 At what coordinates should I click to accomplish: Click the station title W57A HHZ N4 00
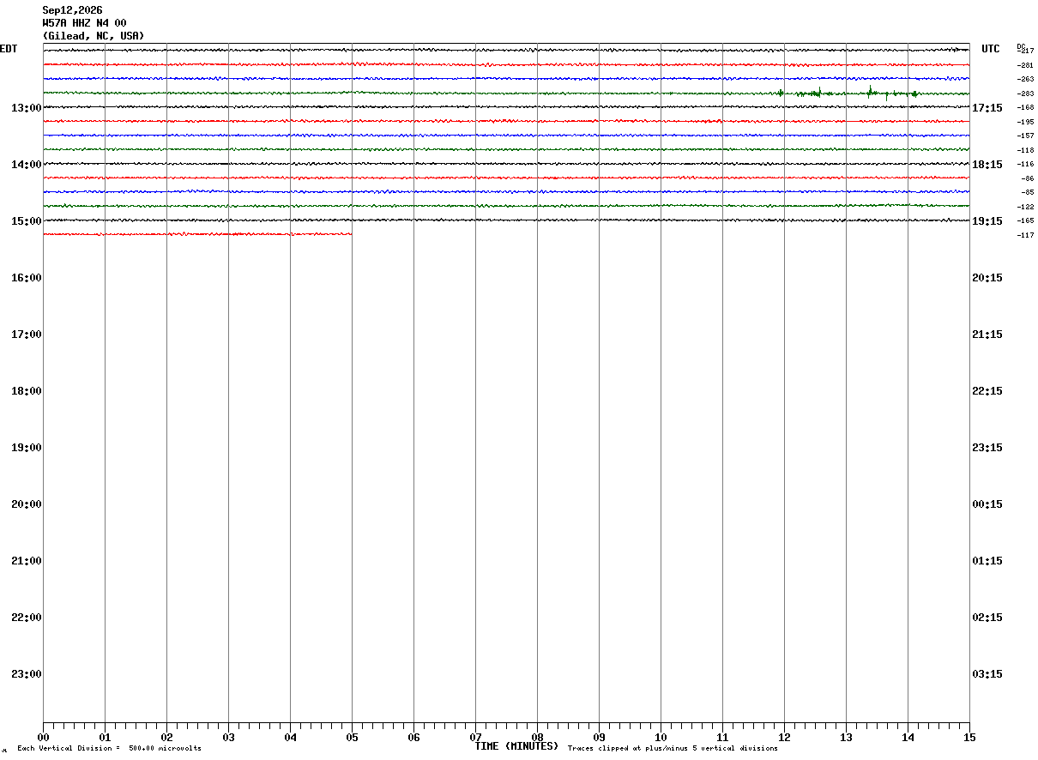pos(85,23)
